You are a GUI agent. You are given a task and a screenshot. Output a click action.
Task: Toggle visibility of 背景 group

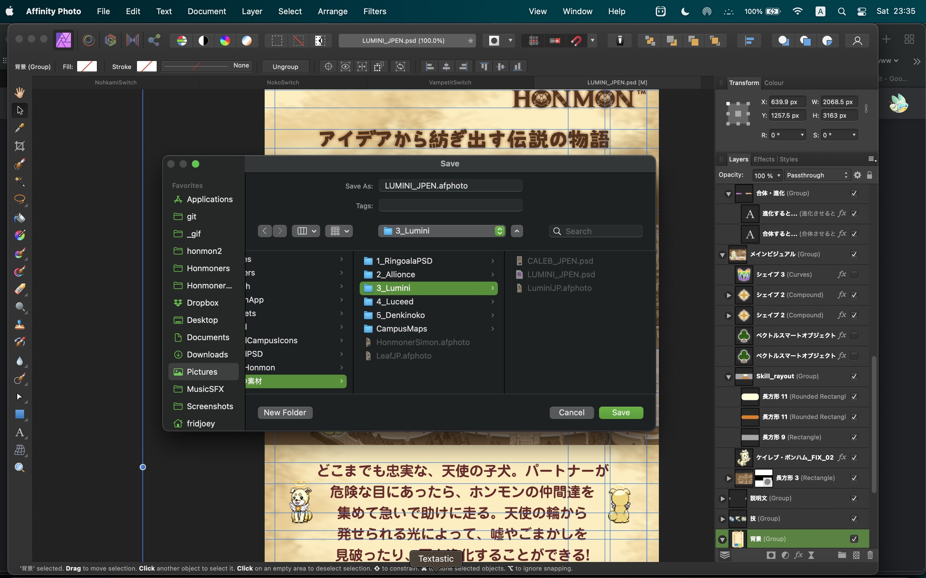tap(854, 539)
